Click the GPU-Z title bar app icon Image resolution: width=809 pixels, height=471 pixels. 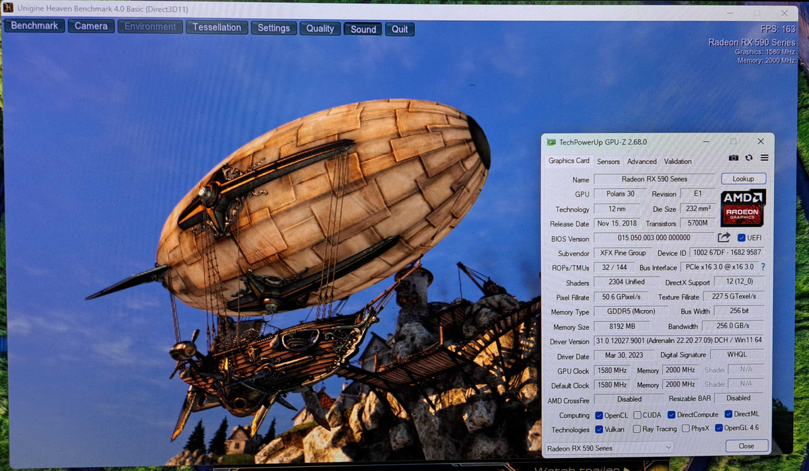click(551, 143)
